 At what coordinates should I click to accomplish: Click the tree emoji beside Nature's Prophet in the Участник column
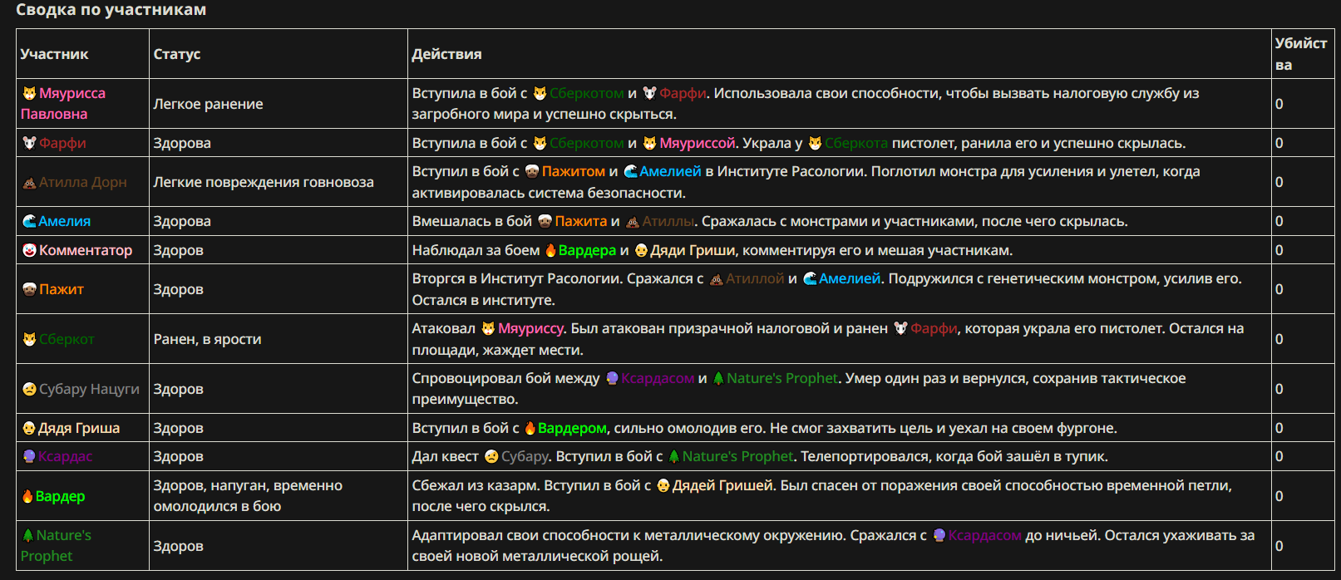click(x=28, y=535)
